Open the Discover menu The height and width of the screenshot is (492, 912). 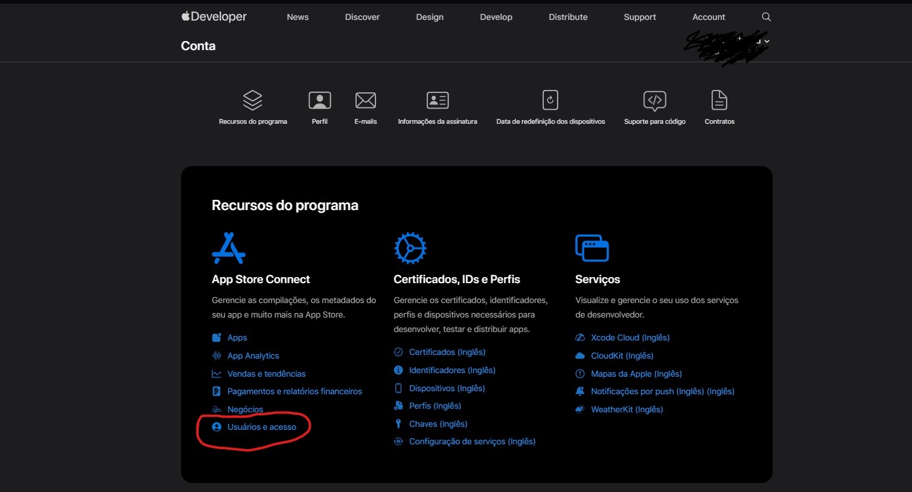pos(362,17)
